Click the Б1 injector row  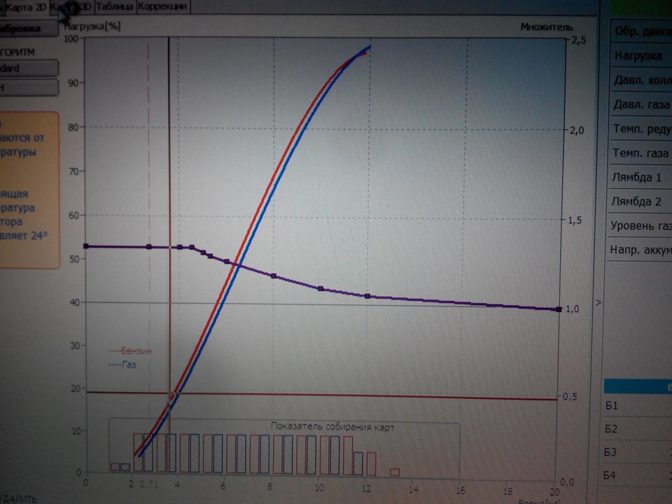[638, 405]
